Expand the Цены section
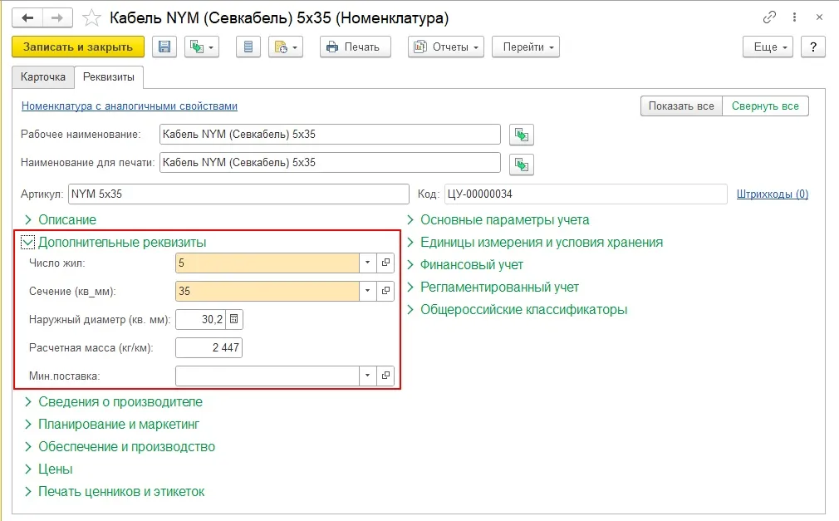 (55, 469)
